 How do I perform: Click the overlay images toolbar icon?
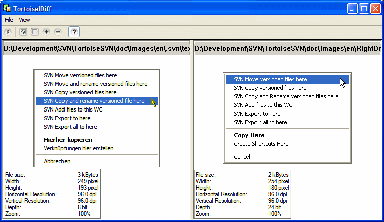click(x=9, y=32)
